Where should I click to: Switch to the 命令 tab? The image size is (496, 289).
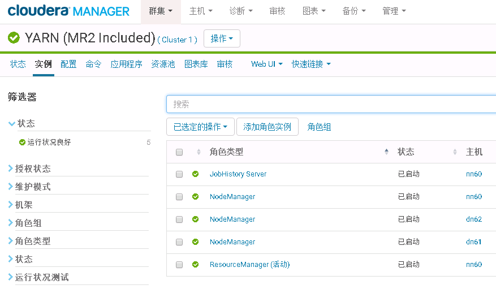[93, 64]
